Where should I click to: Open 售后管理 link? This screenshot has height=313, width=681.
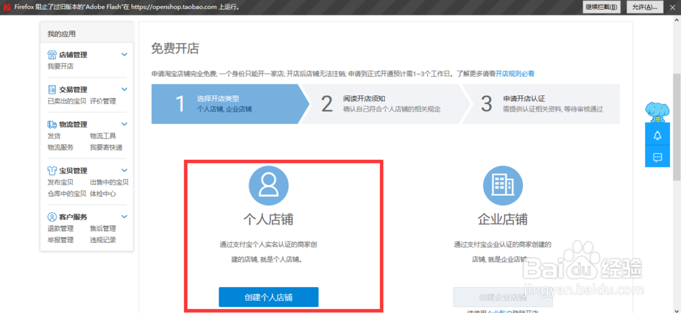[x=103, y=229]
